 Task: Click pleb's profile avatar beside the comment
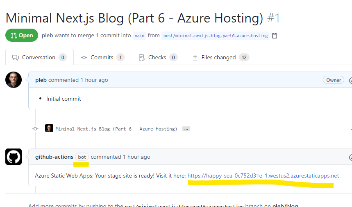[x=14, y=80]
